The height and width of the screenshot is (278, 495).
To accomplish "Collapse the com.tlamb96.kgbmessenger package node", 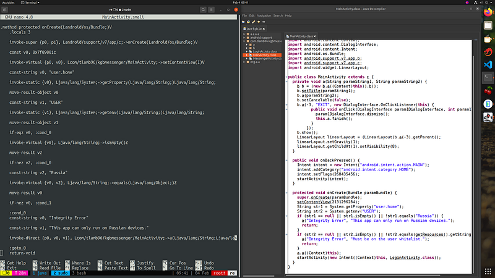I will 244,41.
